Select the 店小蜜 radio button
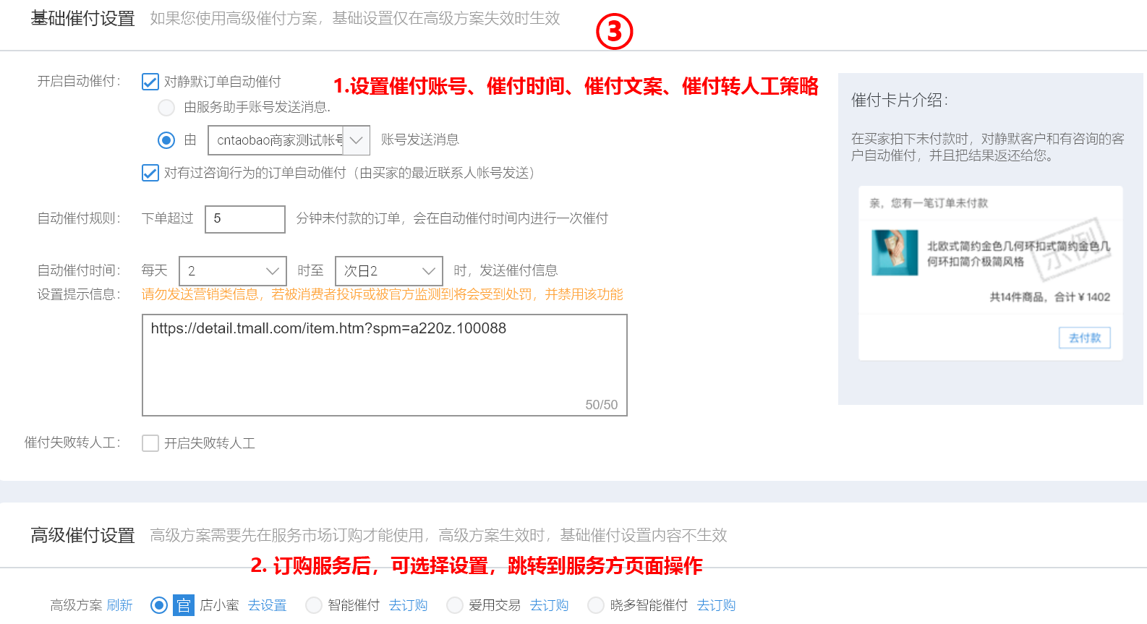Image resolution: width=1147 pixels, height=624 pixels. click(x=159, y=605)
